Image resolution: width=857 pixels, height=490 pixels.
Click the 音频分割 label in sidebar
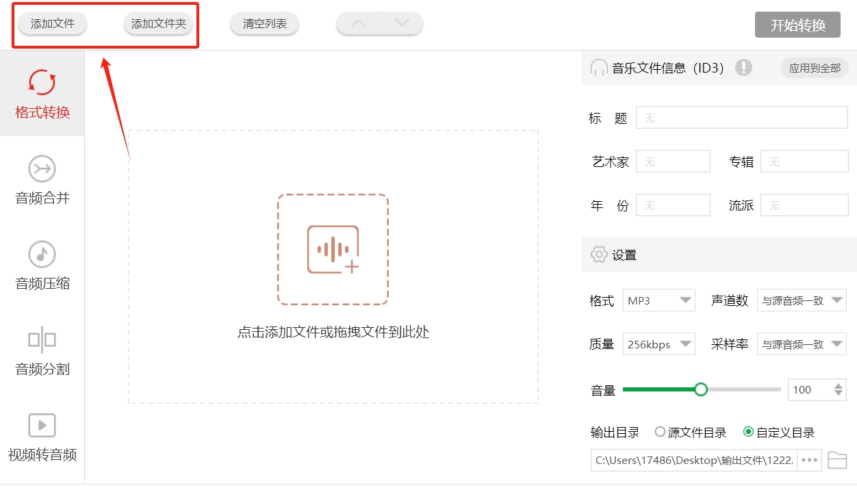coord(42,370)
